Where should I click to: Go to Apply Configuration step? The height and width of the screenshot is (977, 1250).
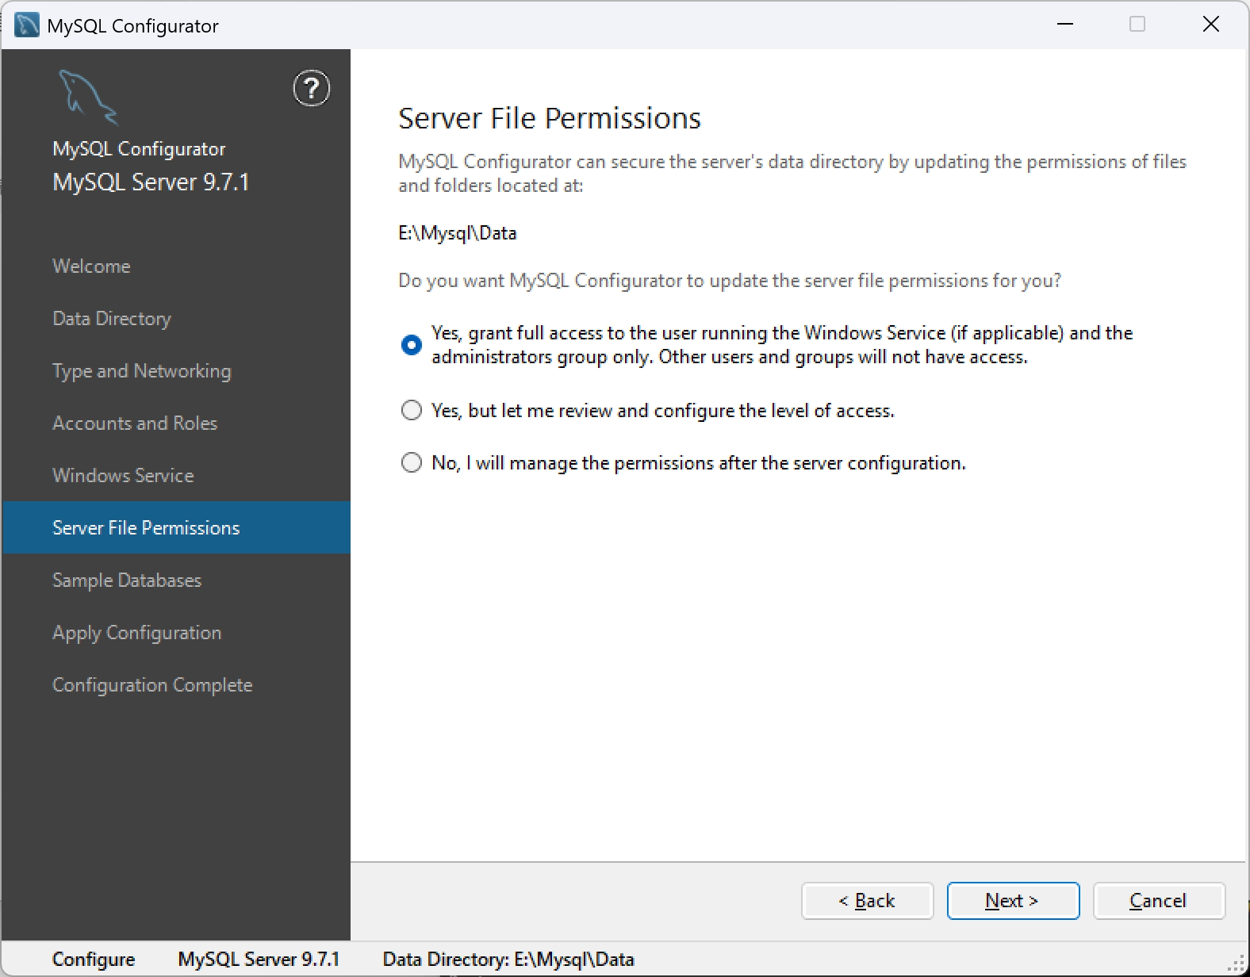point(137,633)
